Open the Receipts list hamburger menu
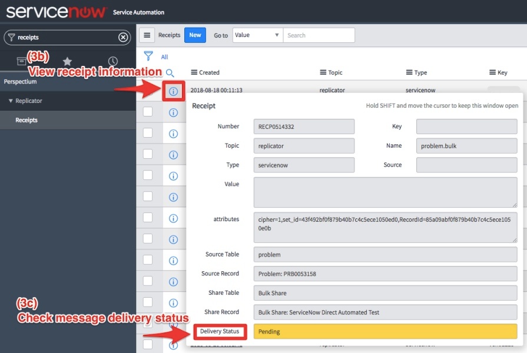The image size is (527, 353). pyautogui.click(x=147, y=35)
